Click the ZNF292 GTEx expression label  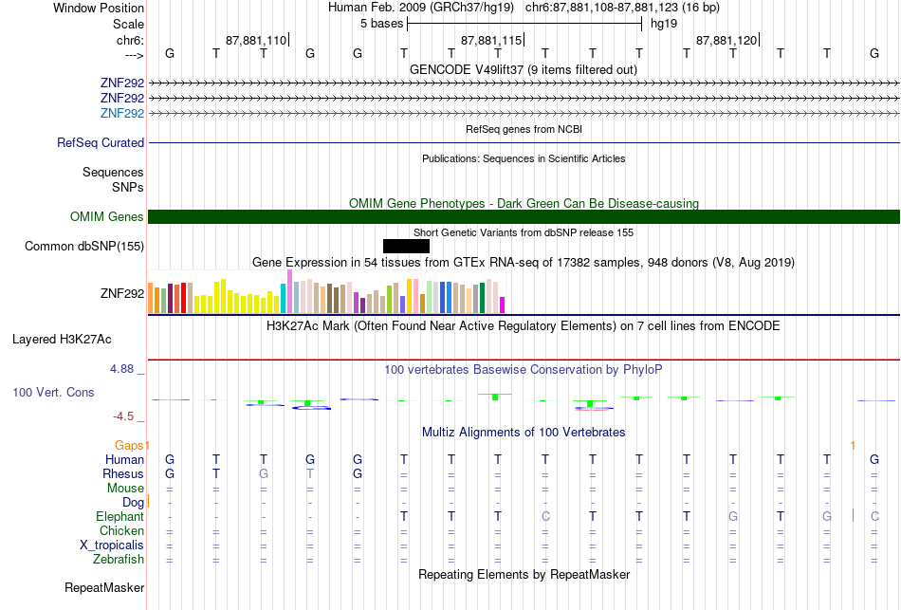click(x=122, y=293)
